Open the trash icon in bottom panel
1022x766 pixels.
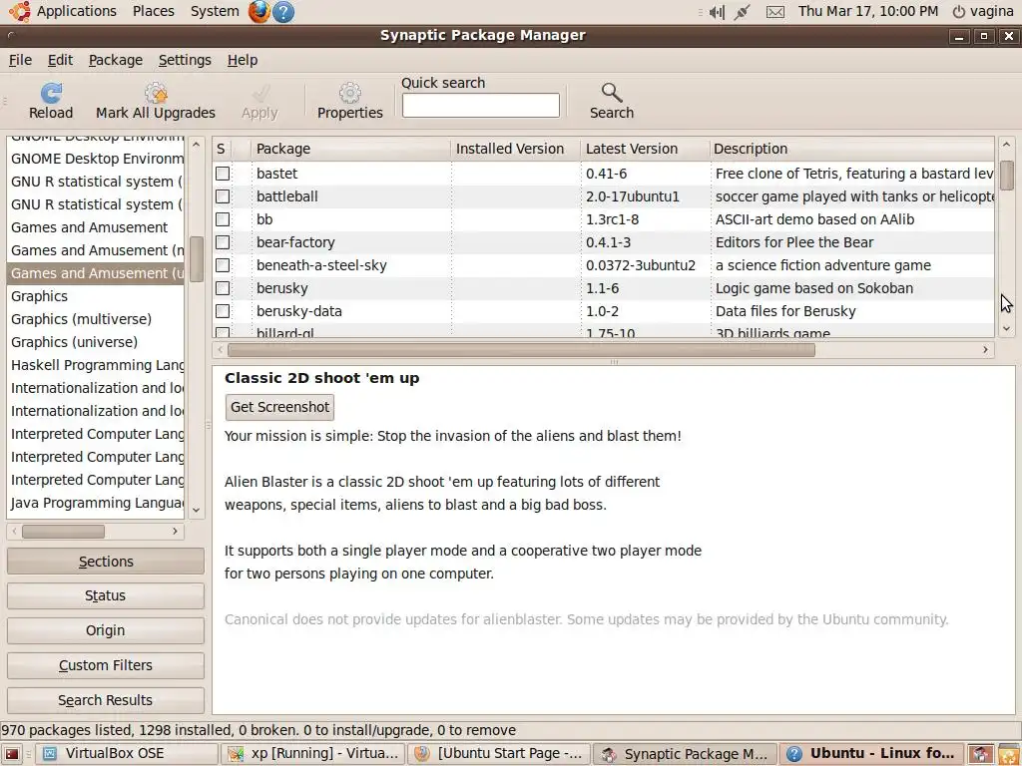point(1009,754)
